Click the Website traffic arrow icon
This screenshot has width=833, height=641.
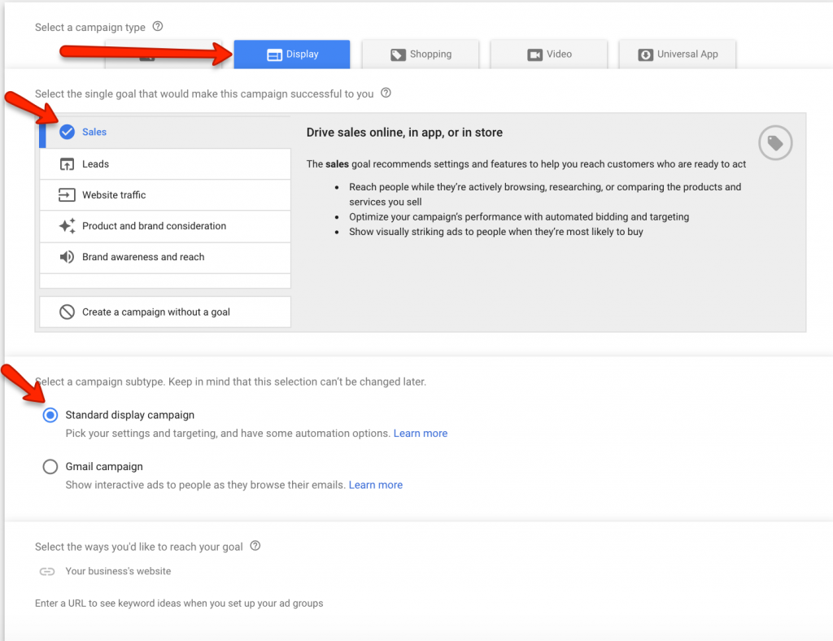click(67, 195)
